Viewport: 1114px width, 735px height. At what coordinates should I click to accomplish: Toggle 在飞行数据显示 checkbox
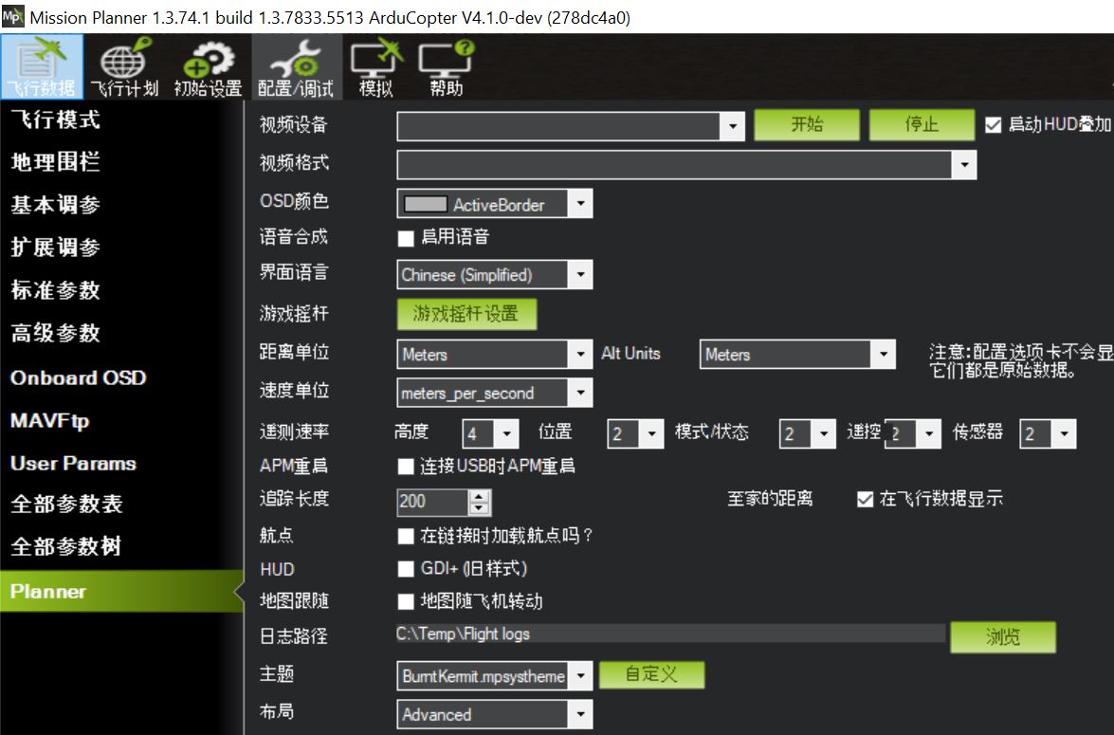865,499
